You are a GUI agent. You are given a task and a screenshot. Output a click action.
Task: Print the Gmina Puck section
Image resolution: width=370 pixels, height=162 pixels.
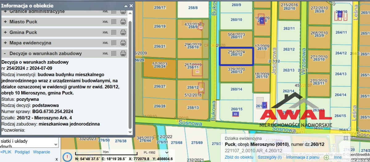point(123,32)
